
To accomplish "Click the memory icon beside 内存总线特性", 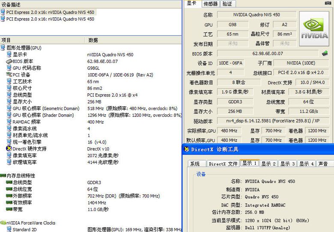I will [x=3, y=175].
